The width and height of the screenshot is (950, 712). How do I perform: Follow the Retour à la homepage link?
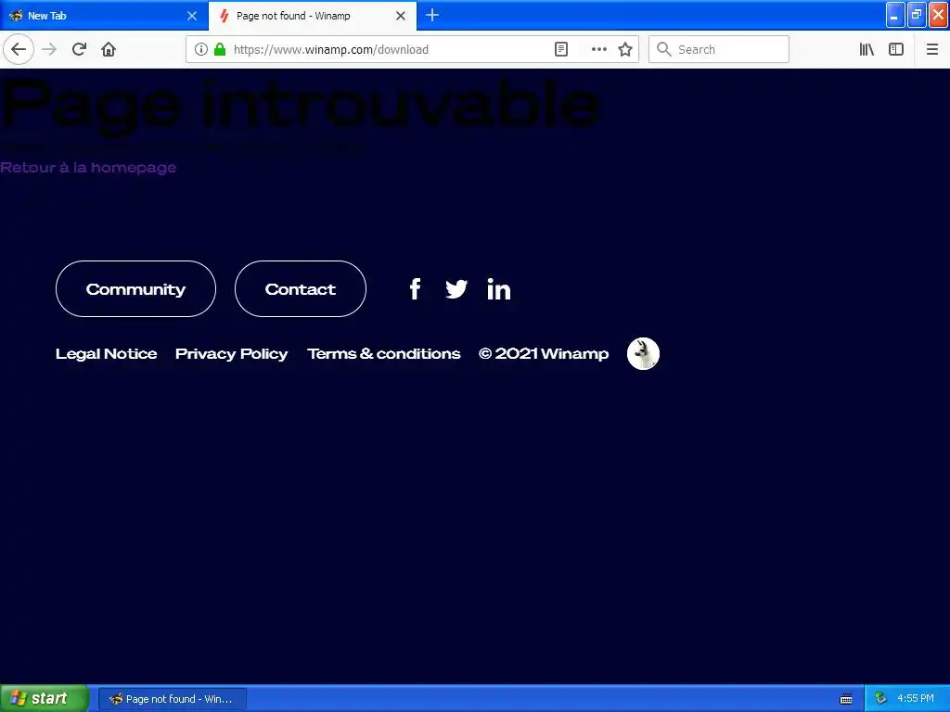(x=88, y=167)
